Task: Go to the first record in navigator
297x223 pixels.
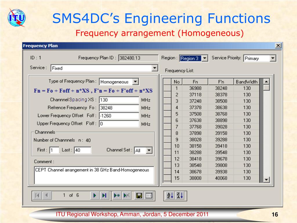Action: 37,195
